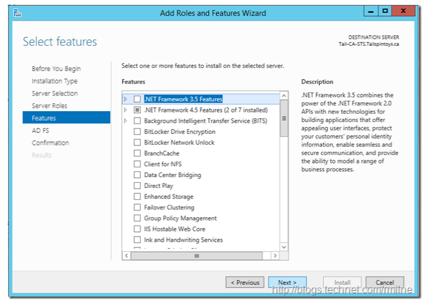Toggle IIS Hostable Web Core checkbox
Screen dimensions: 430x305
(x=137, y=229)
